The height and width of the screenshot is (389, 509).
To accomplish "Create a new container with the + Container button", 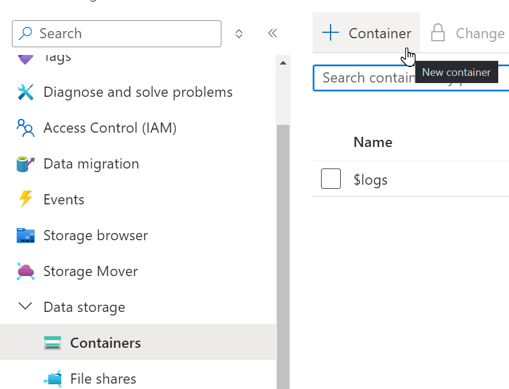I will pyautogui.click(x=366, y=33).
